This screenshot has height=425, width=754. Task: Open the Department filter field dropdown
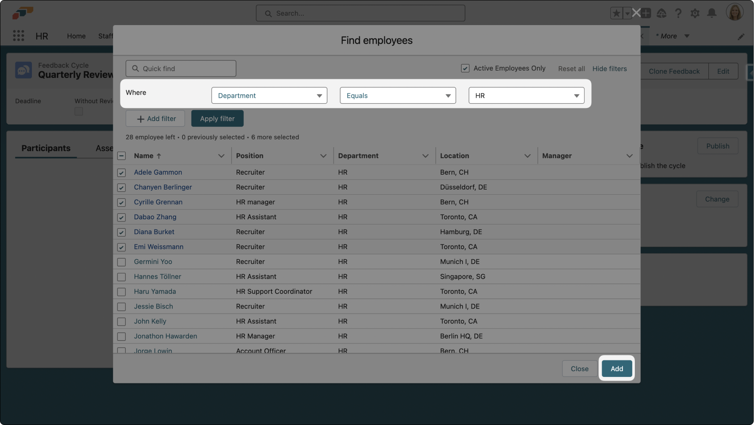pyautogui.click(x=269, y=96)
